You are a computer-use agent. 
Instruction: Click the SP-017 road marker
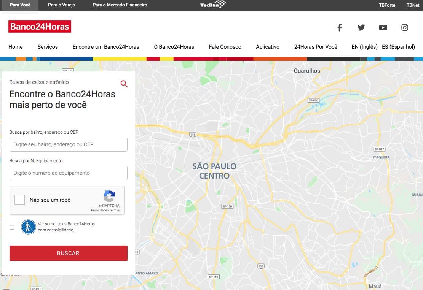(x=379, y=149)
